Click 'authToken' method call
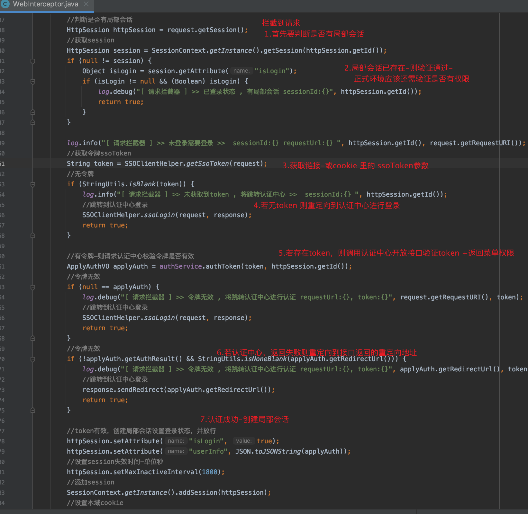 pyautogui.click(x=223, y=266)
